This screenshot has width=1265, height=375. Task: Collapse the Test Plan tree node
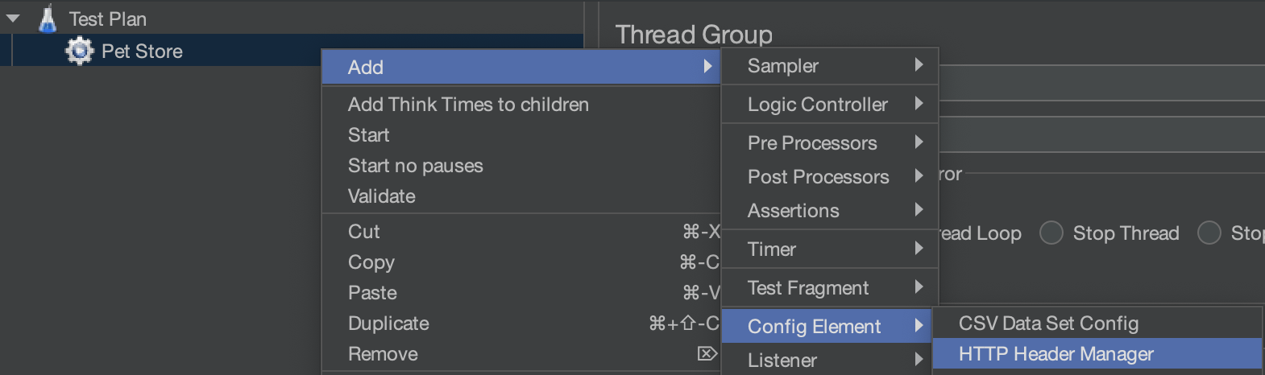(x=13, y=18)
